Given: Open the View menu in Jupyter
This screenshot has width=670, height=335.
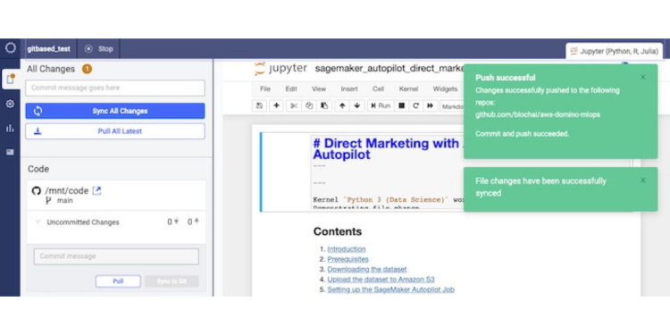Looking at the screenshot, I should [x=319, y=88].
